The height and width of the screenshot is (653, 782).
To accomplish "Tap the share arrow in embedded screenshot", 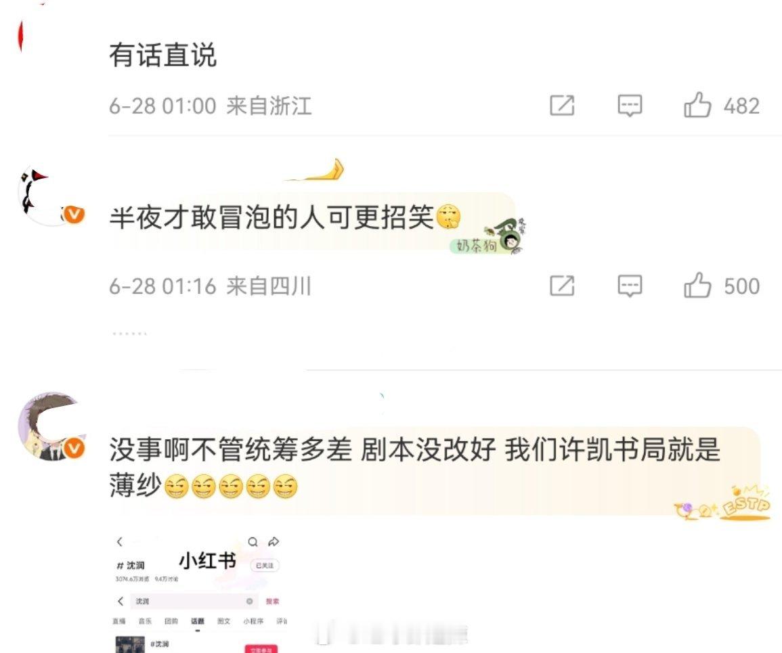I will tap(274, 542).
